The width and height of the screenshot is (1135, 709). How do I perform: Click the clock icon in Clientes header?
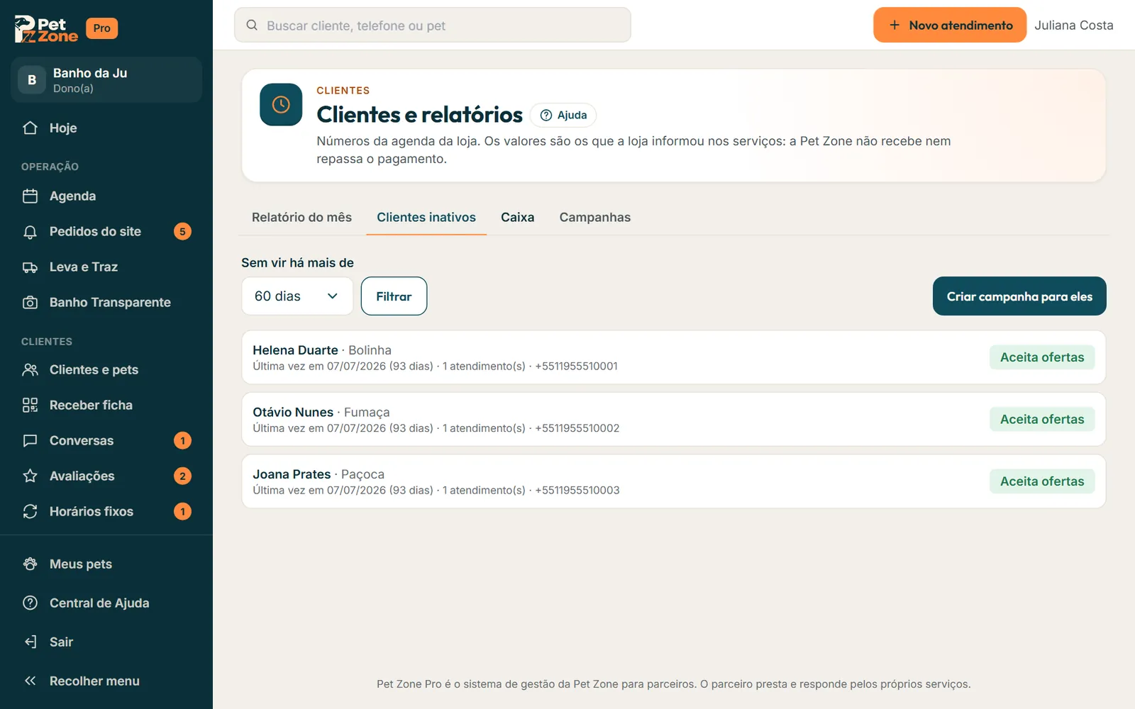[x=281, y=104]
